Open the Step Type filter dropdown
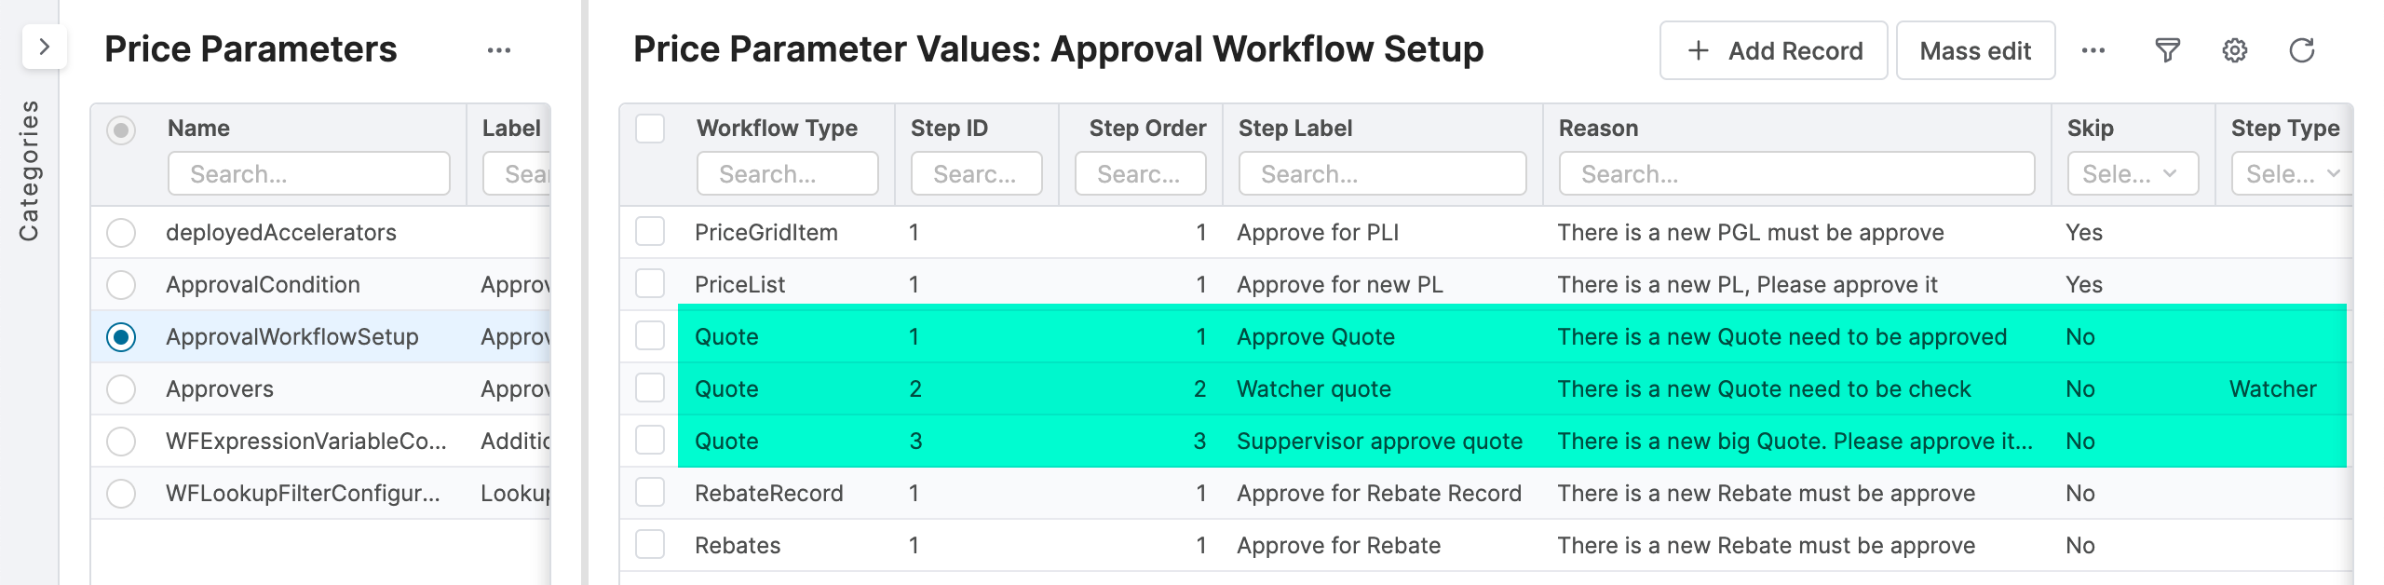This screenshot has width=2384, height=585. (x=2294, y=173)
